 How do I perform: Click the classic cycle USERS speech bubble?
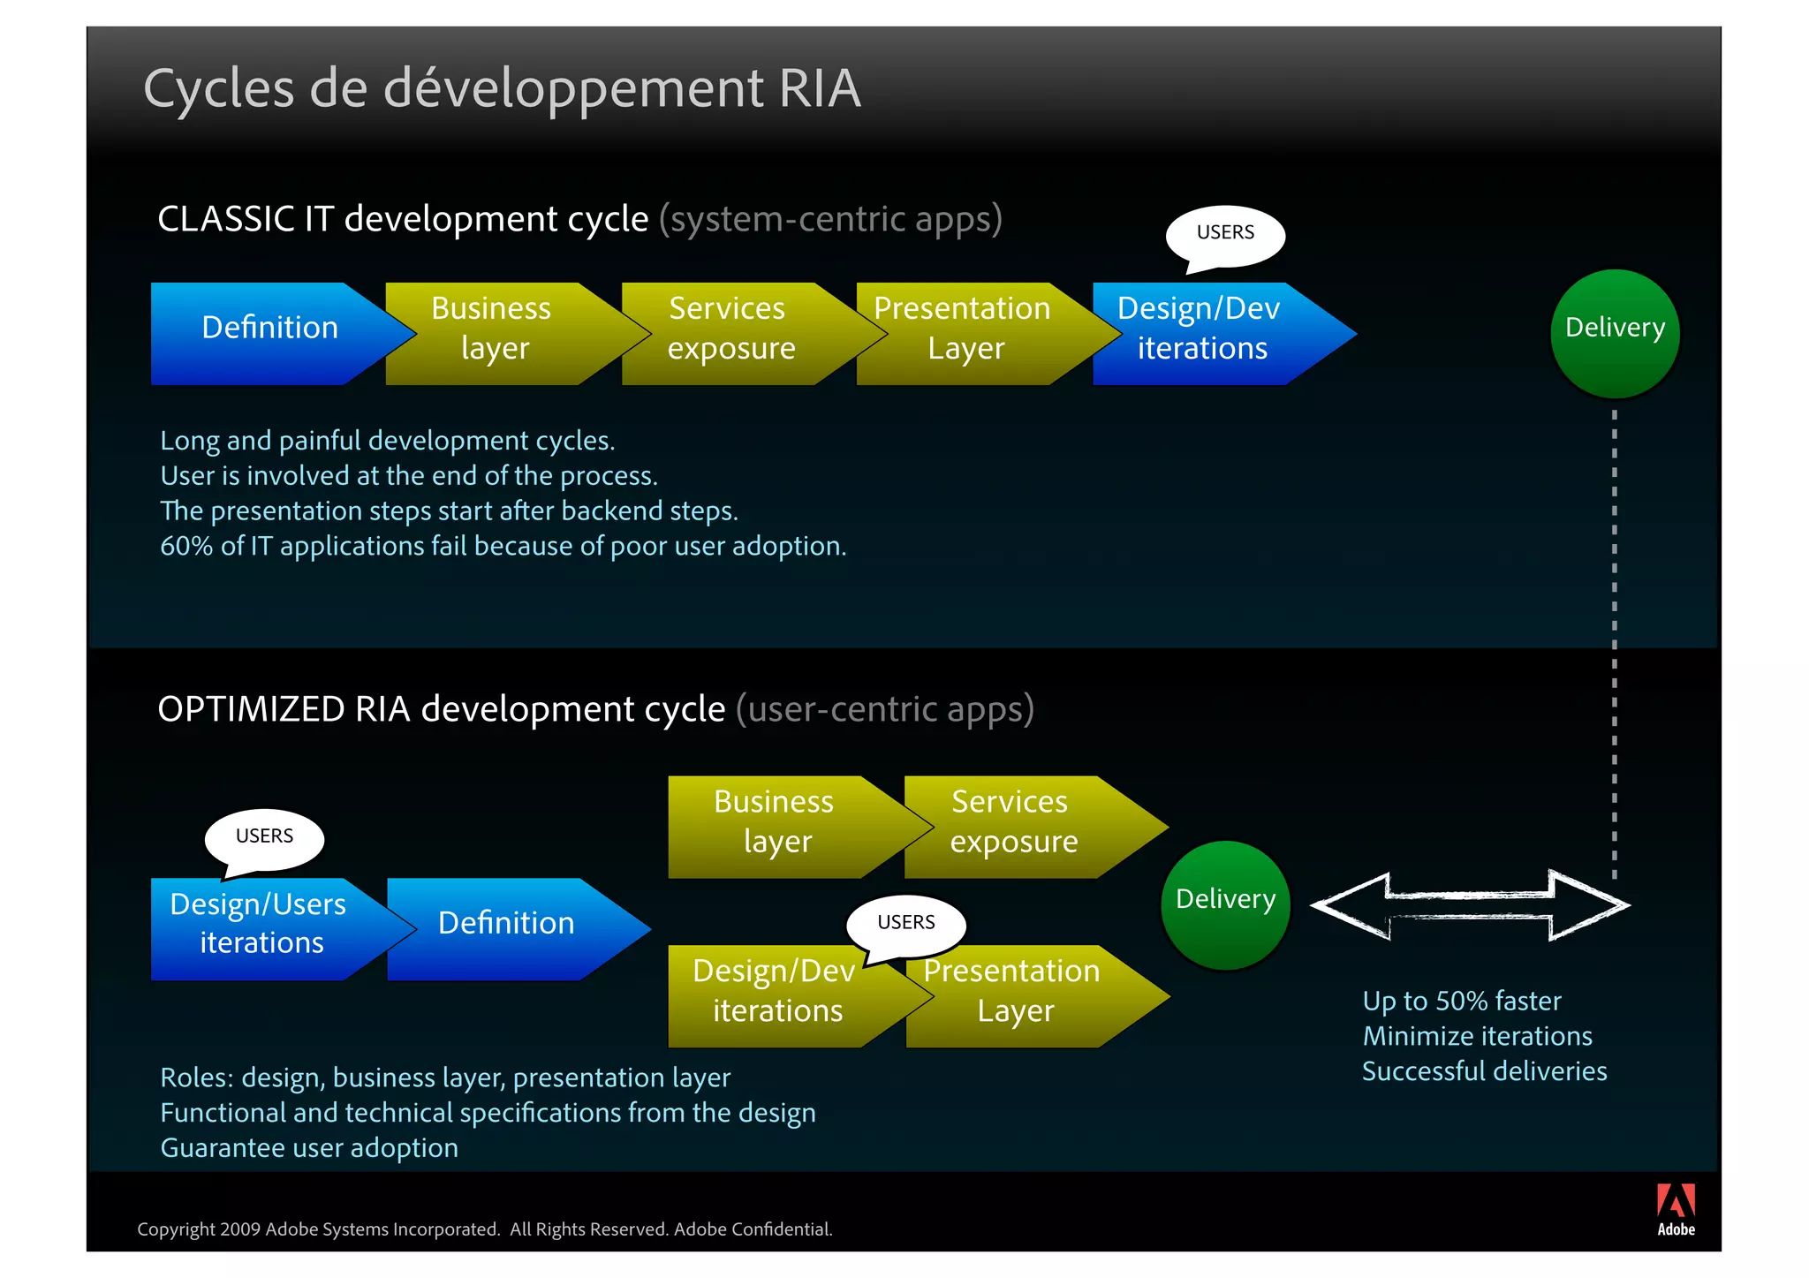(x=1225, y=233)
